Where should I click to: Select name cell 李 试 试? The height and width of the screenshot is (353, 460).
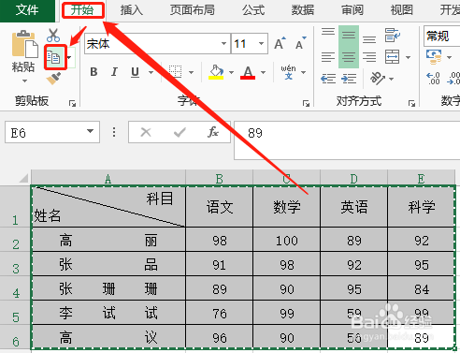coord(108,313)
